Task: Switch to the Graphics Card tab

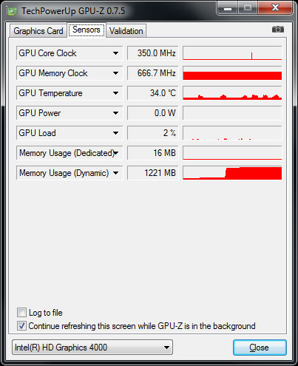Action: (x=38, y=31)
